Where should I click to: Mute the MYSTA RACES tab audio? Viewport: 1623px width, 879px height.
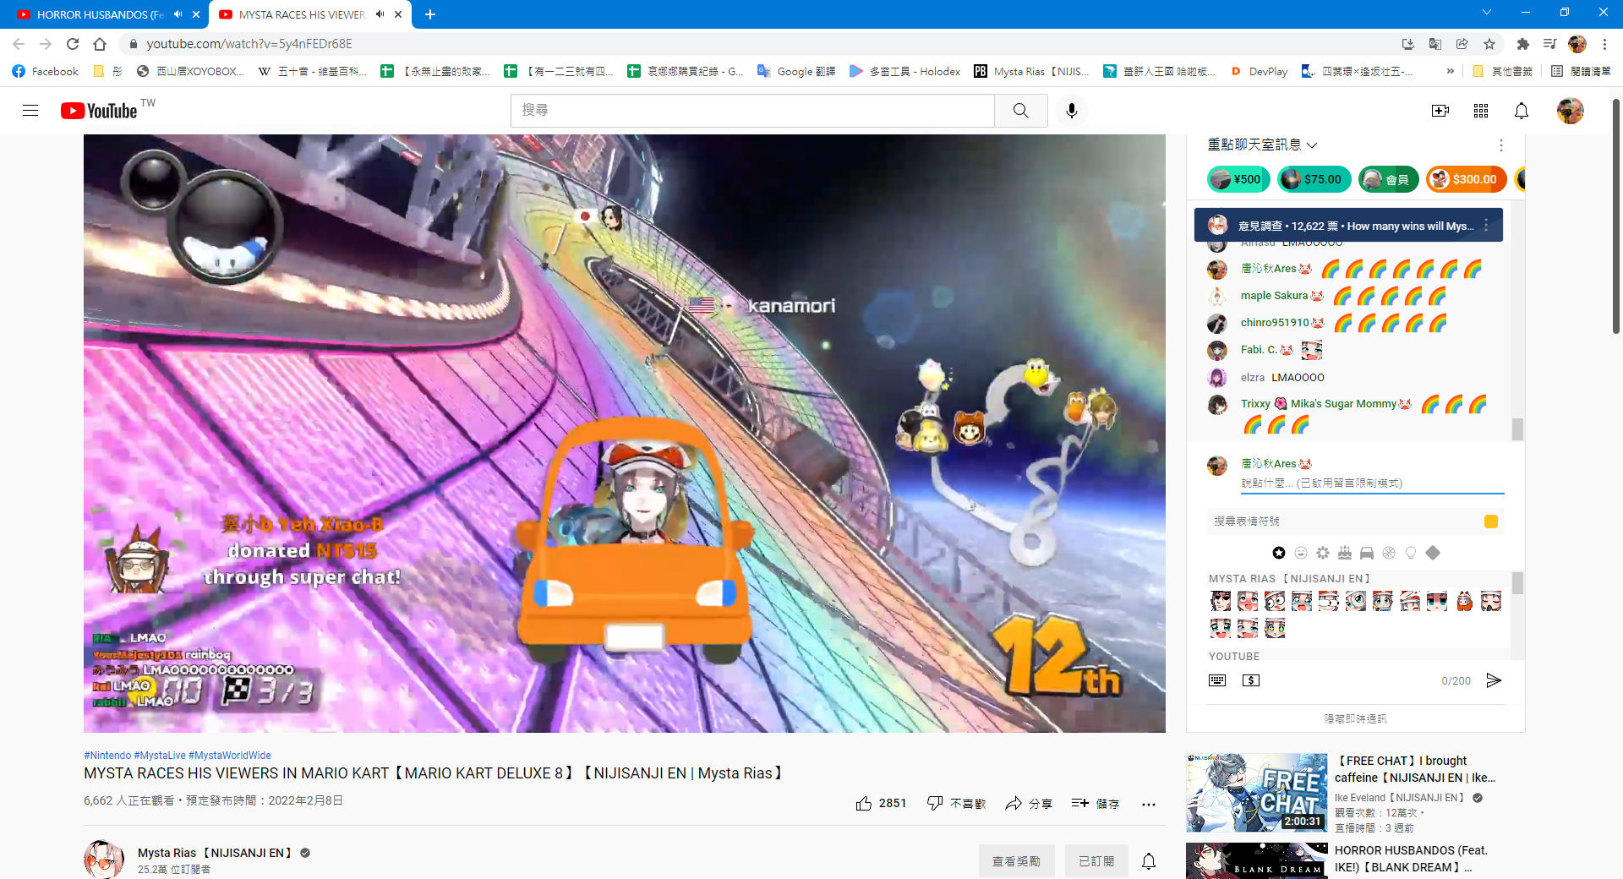pos(380,14)
